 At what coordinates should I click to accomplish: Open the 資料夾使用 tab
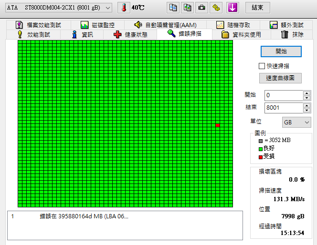(x=242, y=35)
